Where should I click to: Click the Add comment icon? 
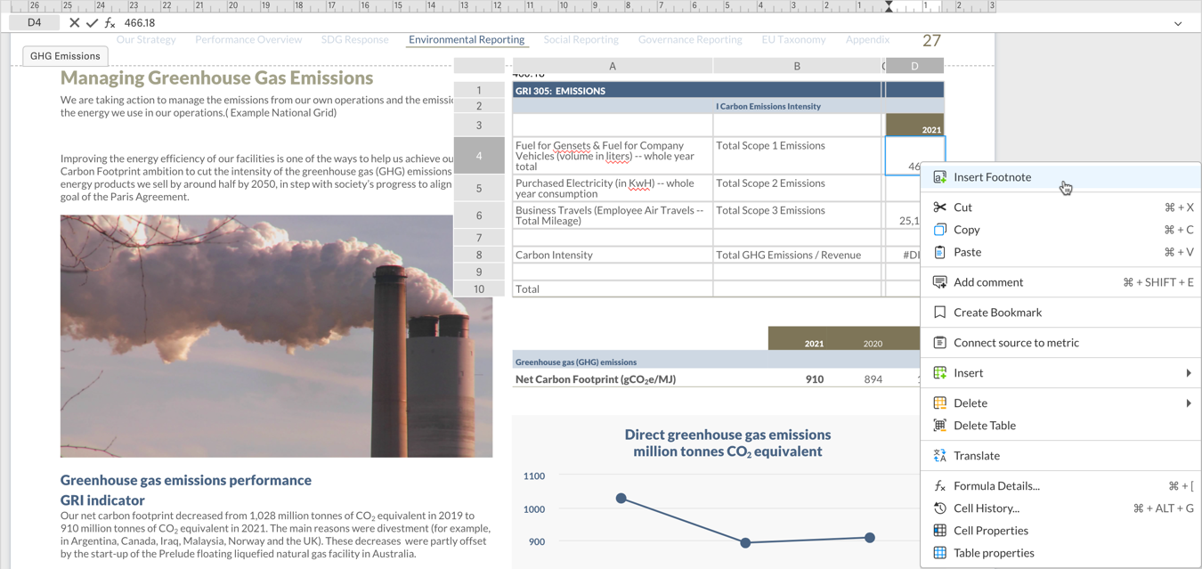point(939,282)
